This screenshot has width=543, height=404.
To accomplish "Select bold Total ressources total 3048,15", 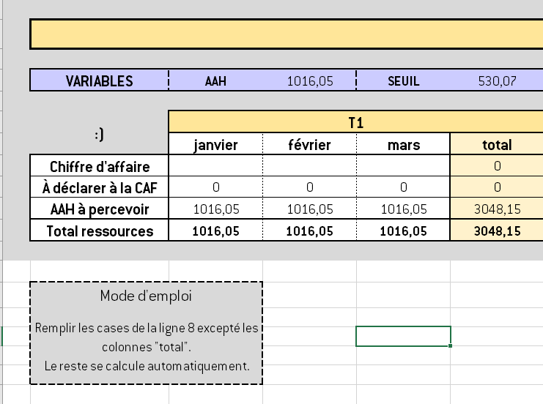I will point(497,231).
